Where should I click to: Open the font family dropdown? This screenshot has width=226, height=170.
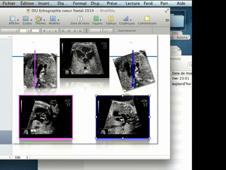(10, 31)
